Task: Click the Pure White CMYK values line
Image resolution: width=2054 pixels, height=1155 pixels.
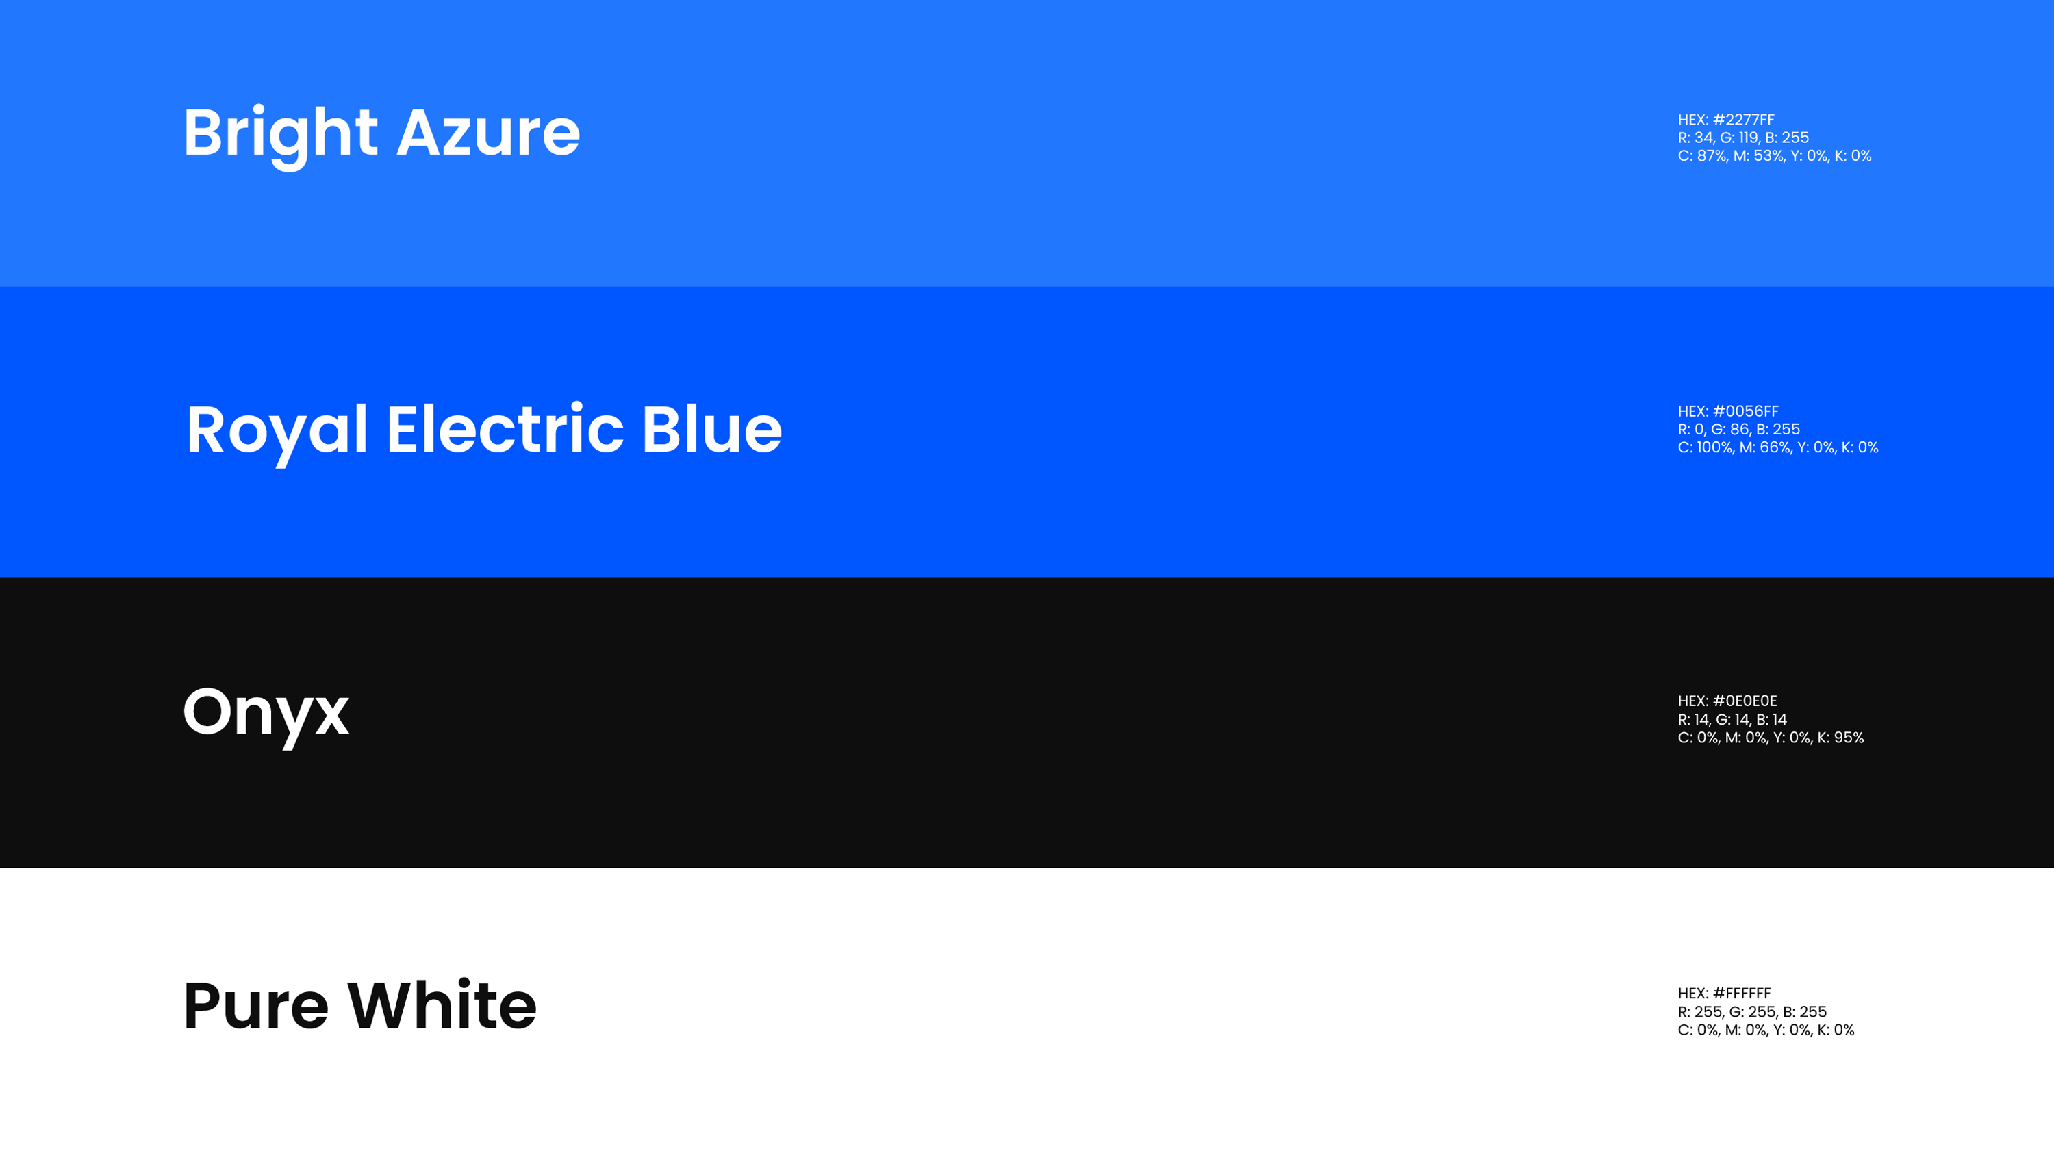Action: [x=1765, y=1030]
